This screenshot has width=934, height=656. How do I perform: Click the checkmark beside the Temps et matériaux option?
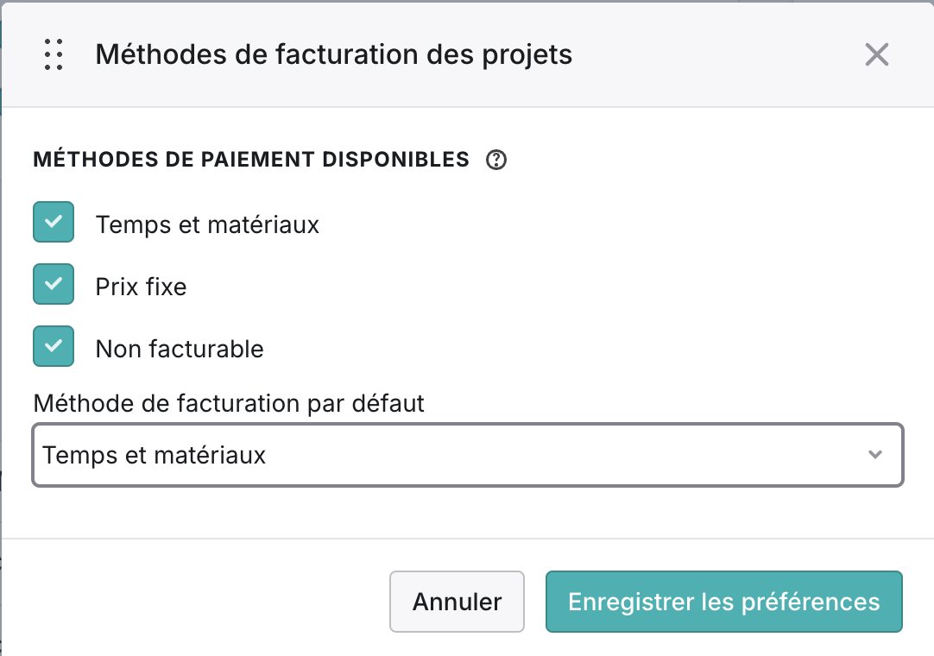[54, 222]
